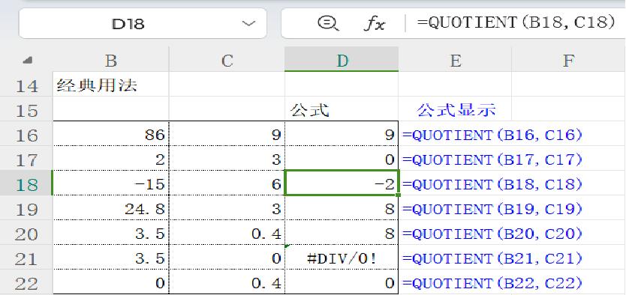Click the =QUOTIENT(B20,C20) formula text
Viewport: 626px width, 295px height.
click(492, 234)
